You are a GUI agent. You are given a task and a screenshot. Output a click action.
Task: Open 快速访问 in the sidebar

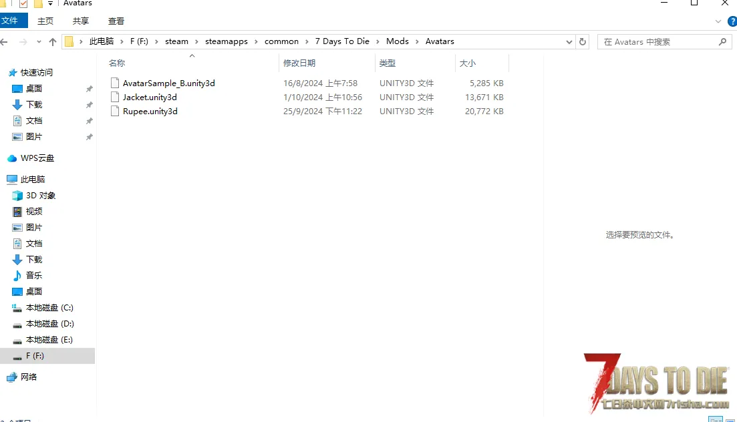pos(37,72)
